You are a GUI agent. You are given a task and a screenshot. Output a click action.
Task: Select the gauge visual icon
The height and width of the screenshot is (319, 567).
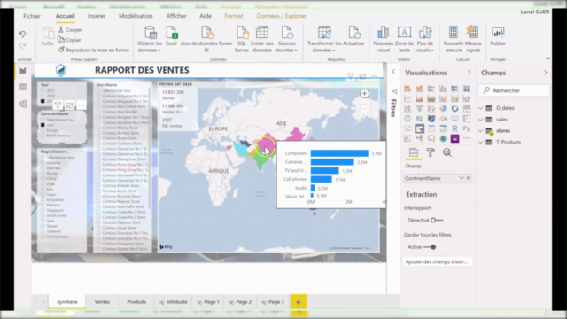pyautogui.click(x=443, y=119)
